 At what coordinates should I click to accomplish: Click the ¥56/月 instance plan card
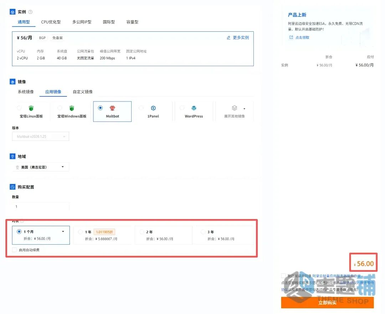point(133,48)
